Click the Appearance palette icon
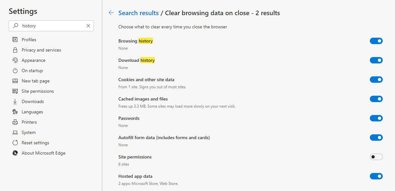Screen dimensions: 395x191 (x=15, y=60)
